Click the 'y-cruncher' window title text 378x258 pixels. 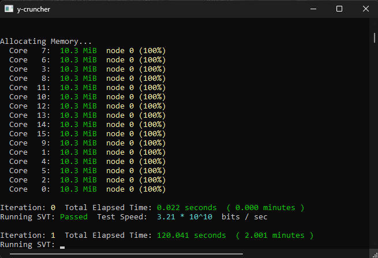(x=33, y=9)
